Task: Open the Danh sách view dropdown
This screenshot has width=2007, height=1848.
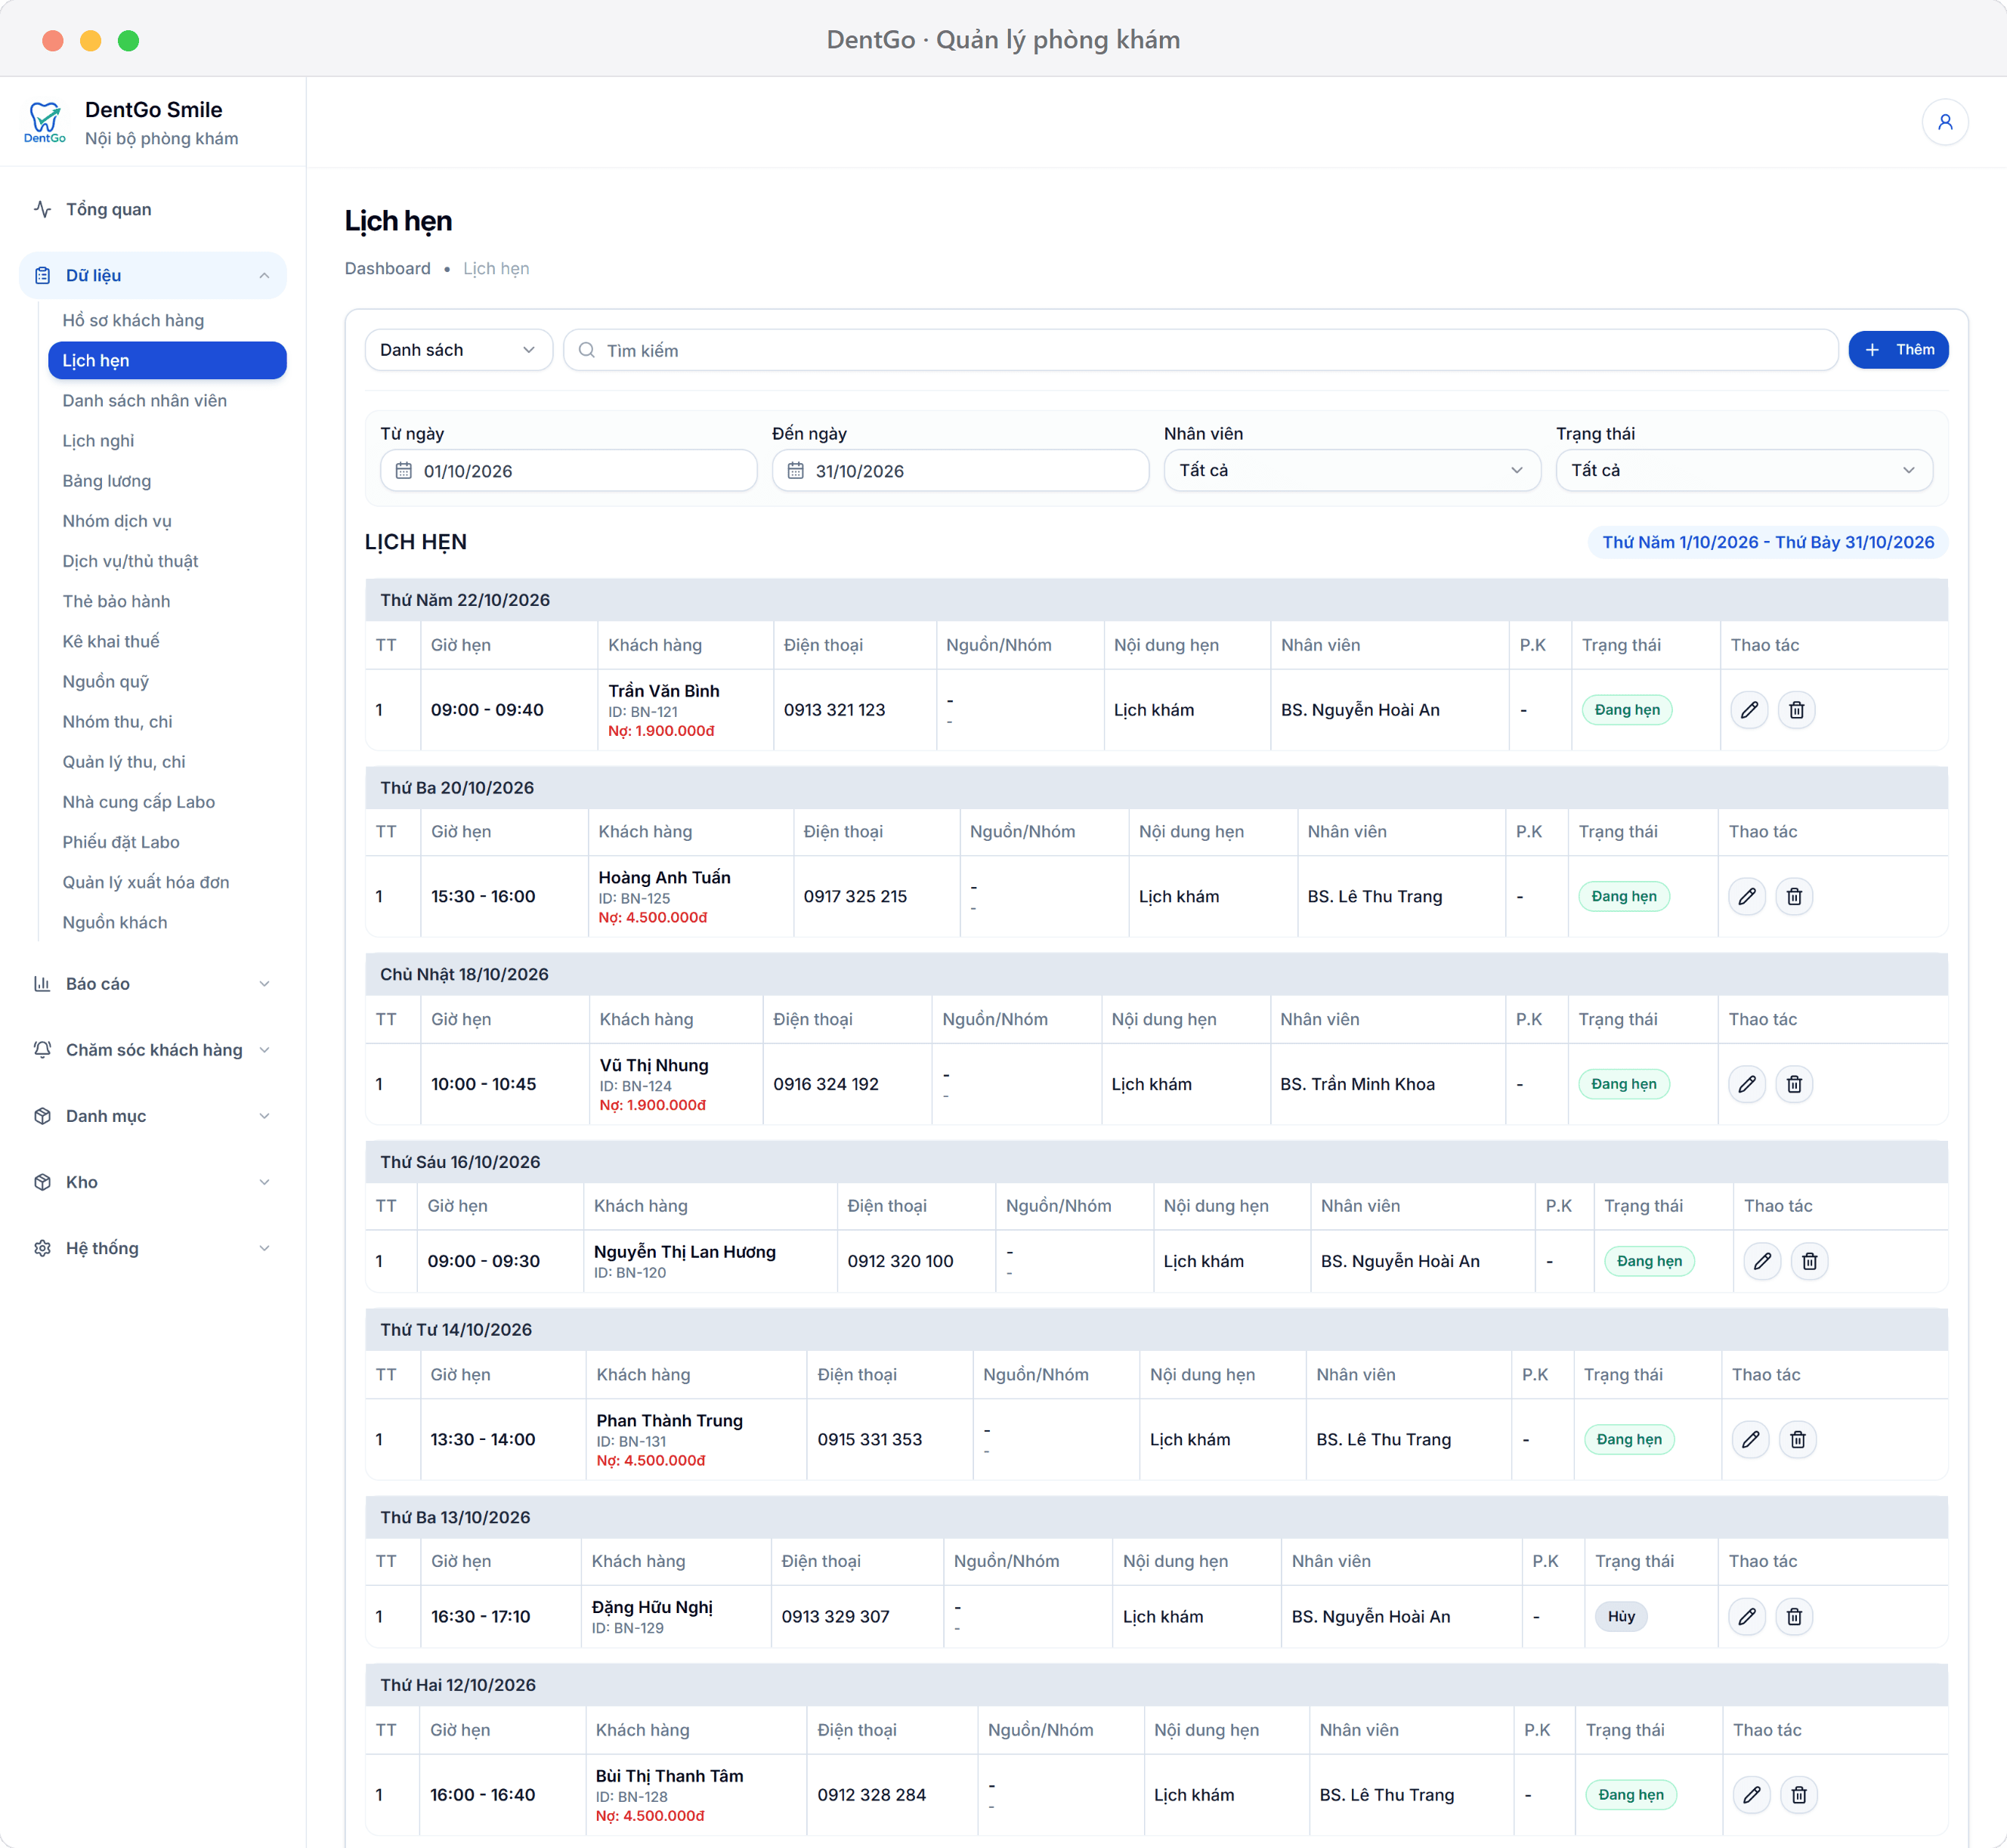Action: click(458, 350)
